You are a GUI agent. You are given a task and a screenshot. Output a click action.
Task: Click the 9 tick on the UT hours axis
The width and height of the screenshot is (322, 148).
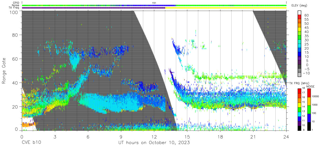121,136
